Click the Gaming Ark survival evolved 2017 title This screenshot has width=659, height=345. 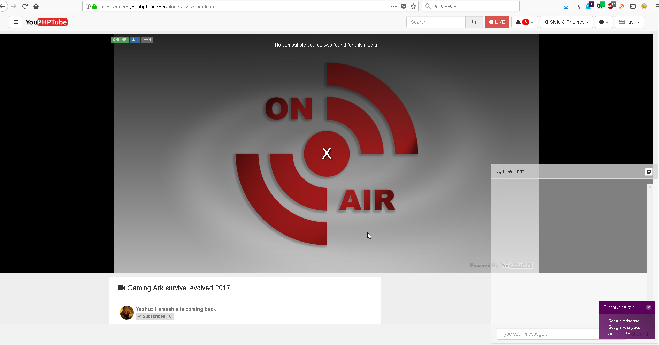[178, 288]
